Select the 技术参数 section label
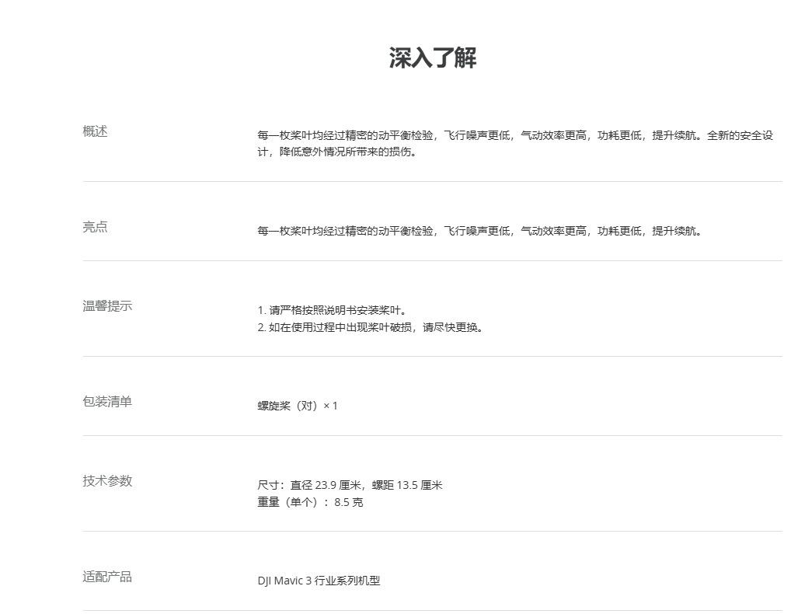 [x=107, y=481]
